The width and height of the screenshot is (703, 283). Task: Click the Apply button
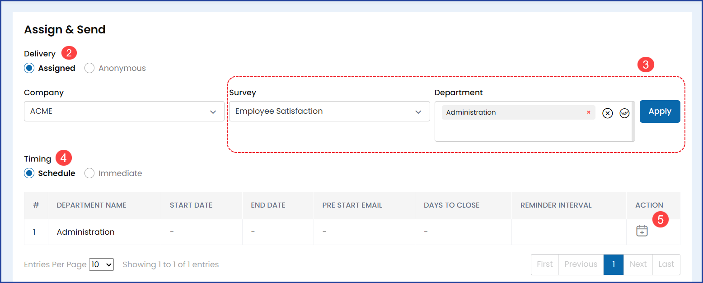(660, 111)
